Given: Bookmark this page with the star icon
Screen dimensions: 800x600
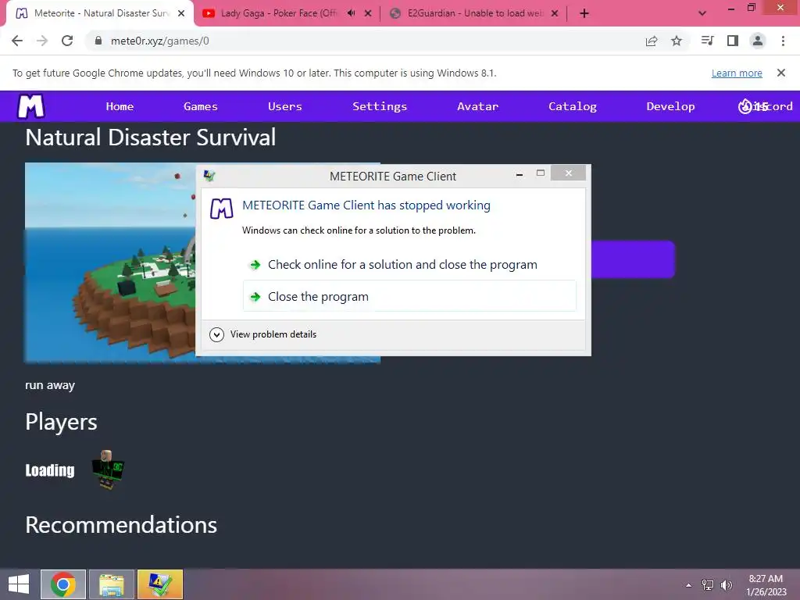Looking at the screenshot, I should (676, 41).
